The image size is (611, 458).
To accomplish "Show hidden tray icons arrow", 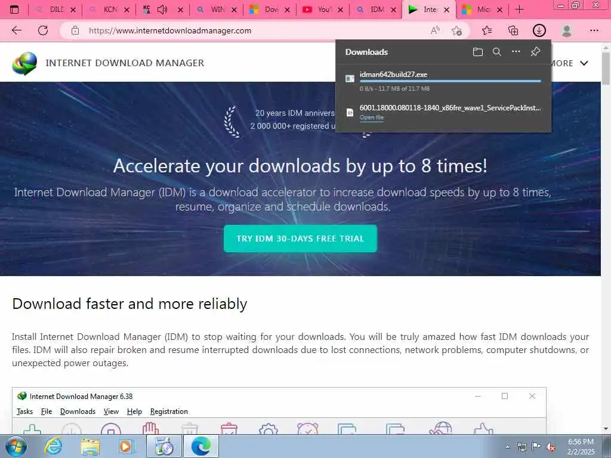I will (x=507, y=447).
